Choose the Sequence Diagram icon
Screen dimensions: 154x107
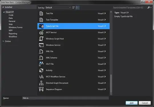pyautogui.click(x=41, y=89)
